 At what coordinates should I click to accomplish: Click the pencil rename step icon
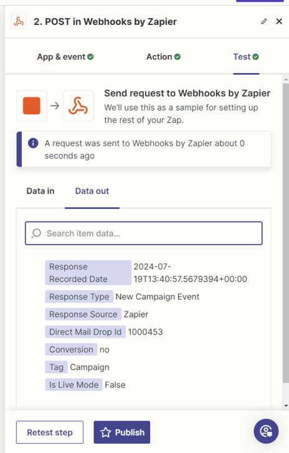coord(264,21)
